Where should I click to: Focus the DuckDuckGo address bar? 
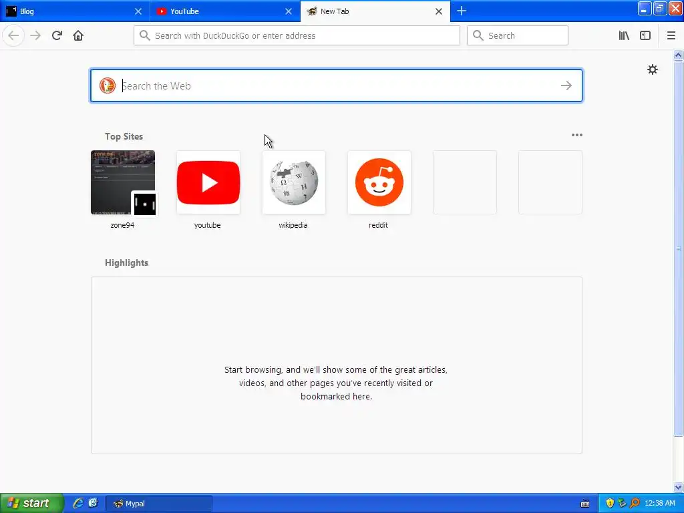(297, 35)
